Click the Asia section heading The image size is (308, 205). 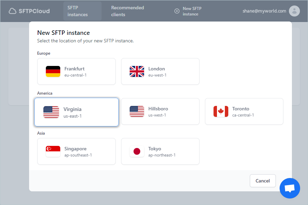coord(41,133)
